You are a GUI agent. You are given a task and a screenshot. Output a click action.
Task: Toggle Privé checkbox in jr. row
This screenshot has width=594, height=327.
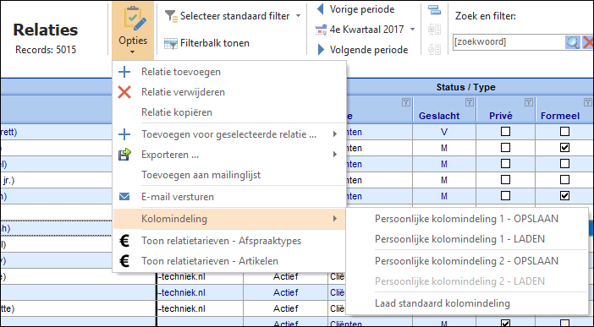[505, 179]
